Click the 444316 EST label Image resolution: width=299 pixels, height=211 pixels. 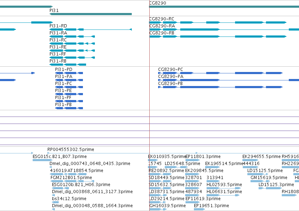click(251, 164)
